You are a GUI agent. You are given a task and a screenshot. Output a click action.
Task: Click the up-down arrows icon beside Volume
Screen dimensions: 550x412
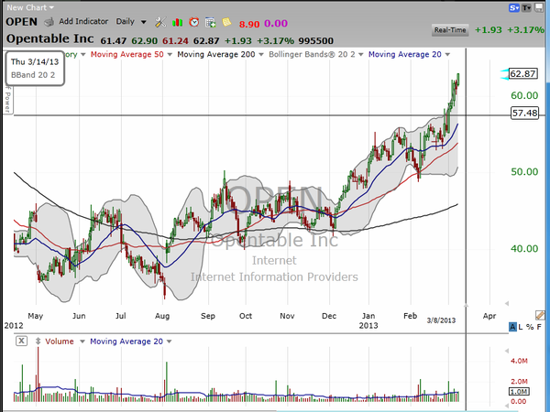point(38,341)
